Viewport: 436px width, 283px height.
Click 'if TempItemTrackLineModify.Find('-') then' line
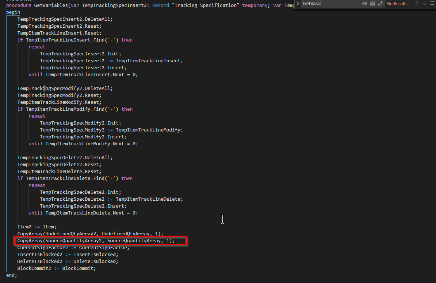[x=75, y=109]
